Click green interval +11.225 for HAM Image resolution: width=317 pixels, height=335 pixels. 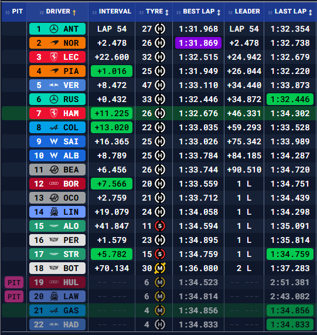pos(111,113)
